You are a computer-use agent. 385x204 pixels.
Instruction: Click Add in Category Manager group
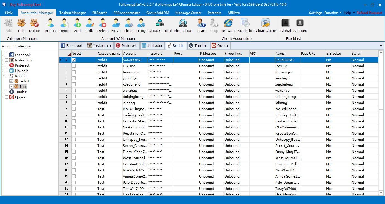(x=9, y=26)
